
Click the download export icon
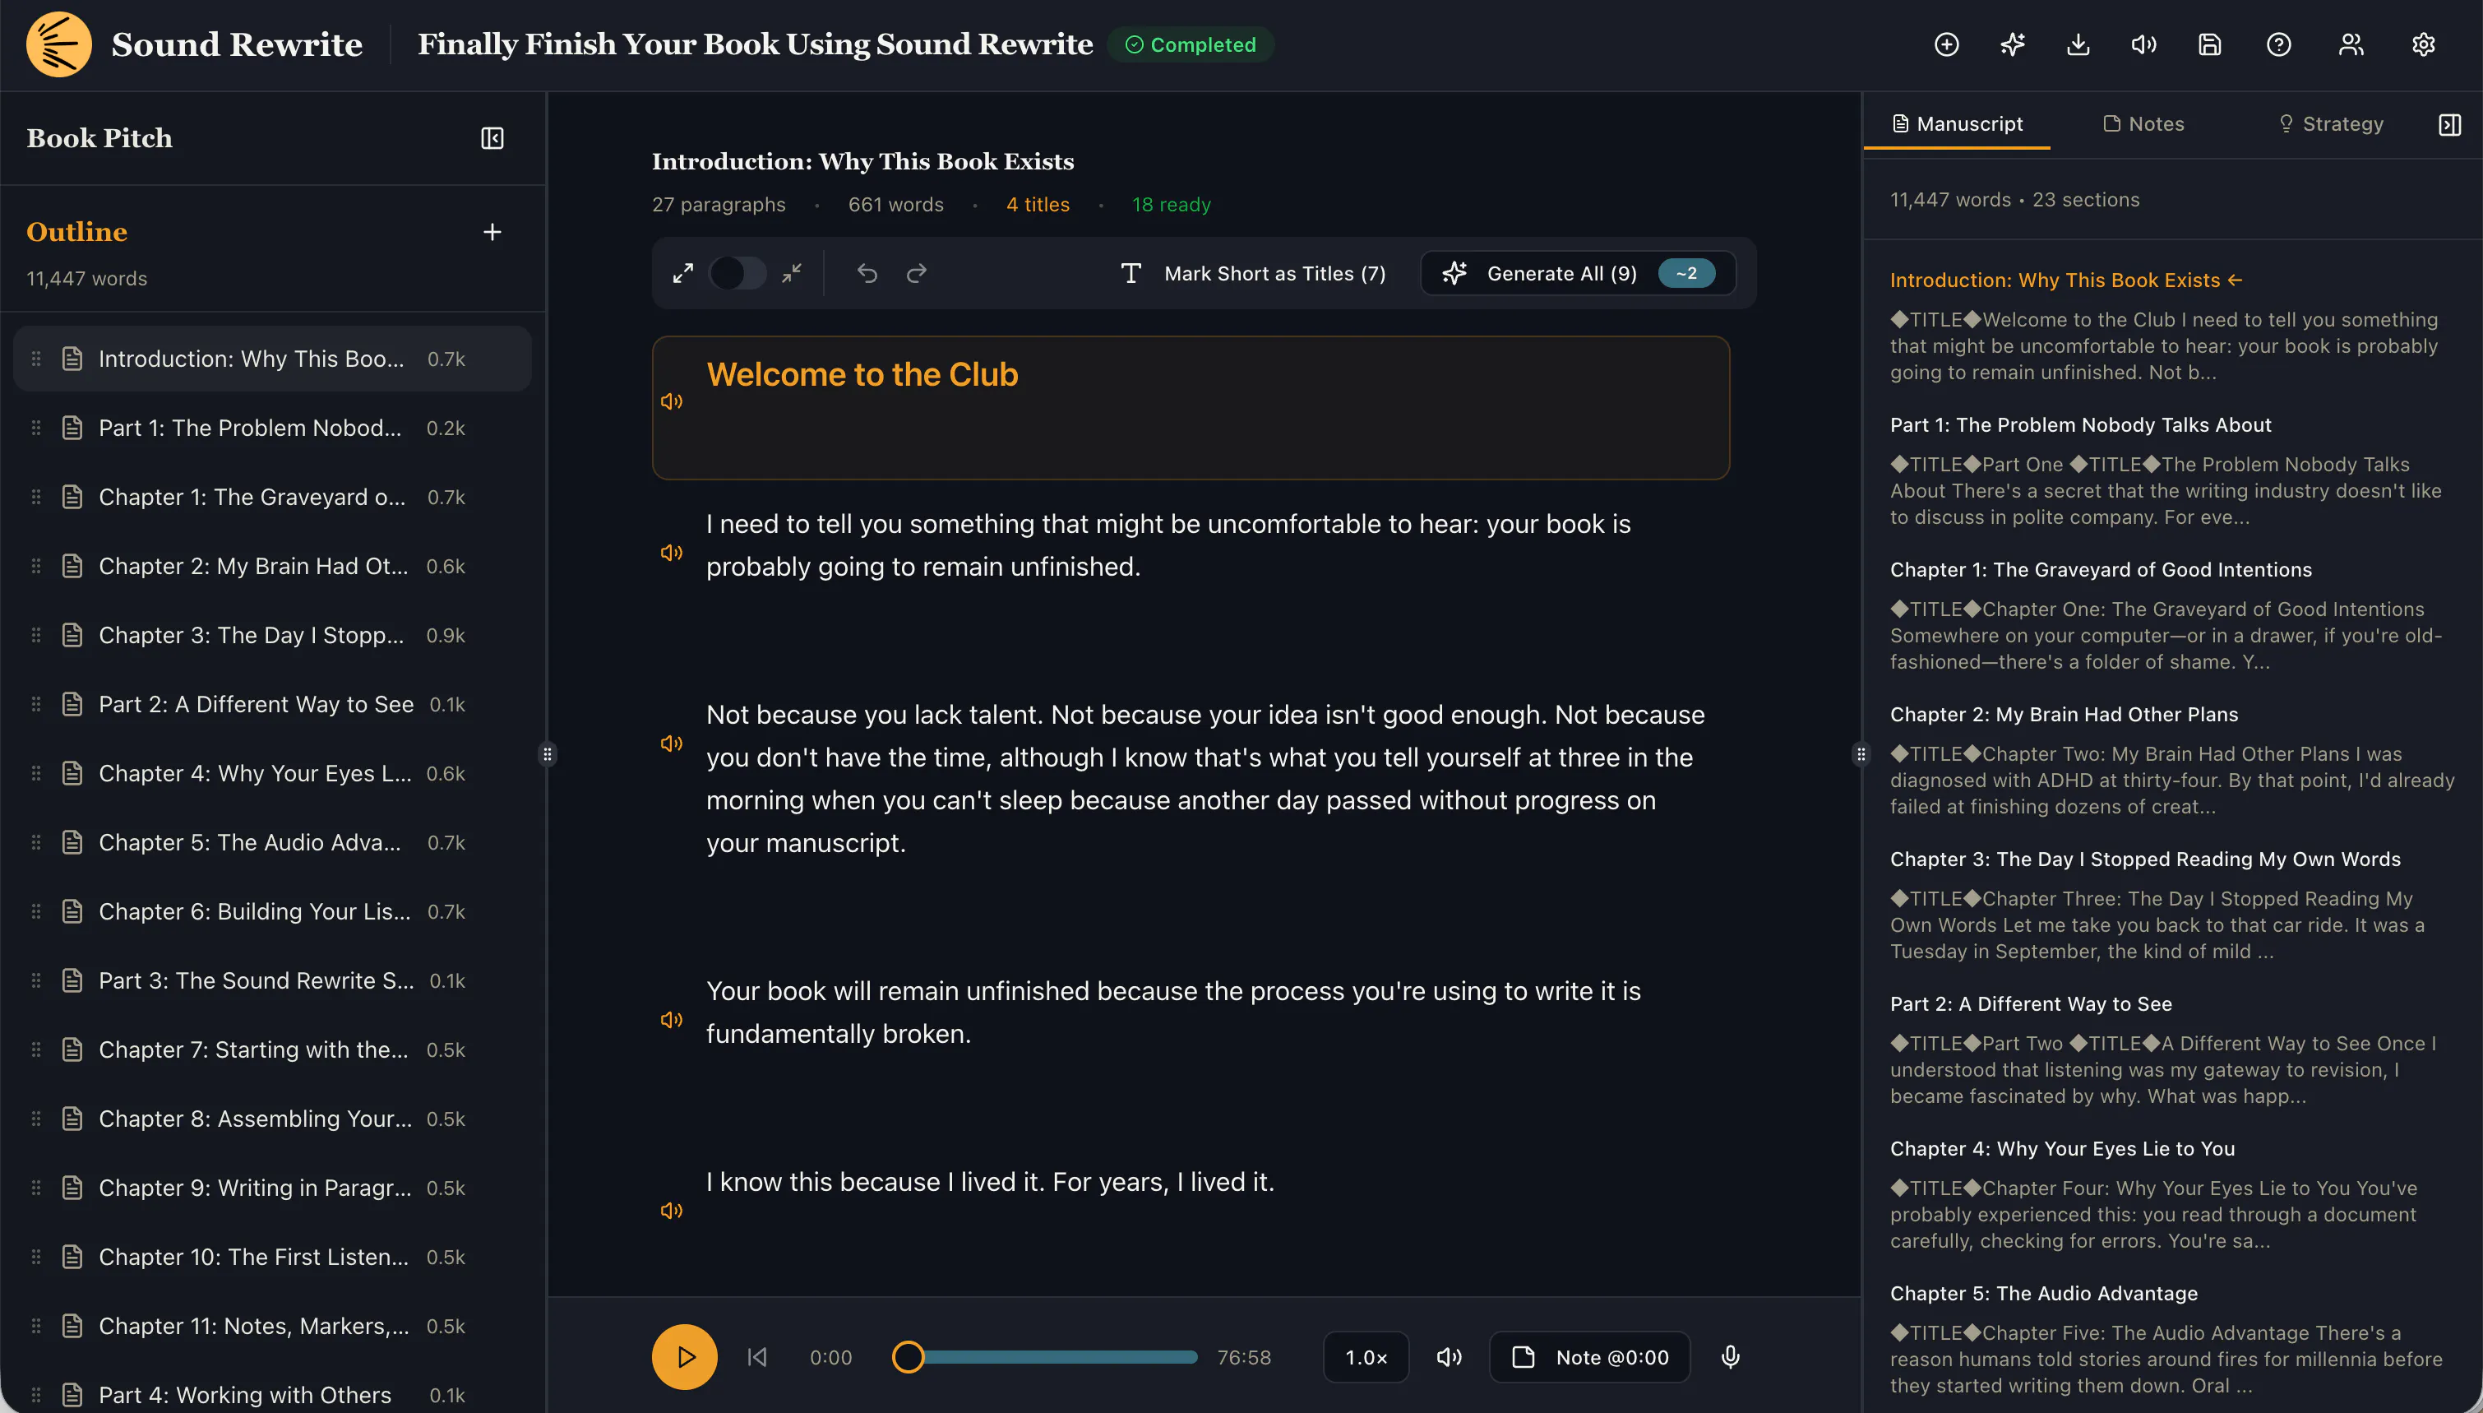(2078, 44)
